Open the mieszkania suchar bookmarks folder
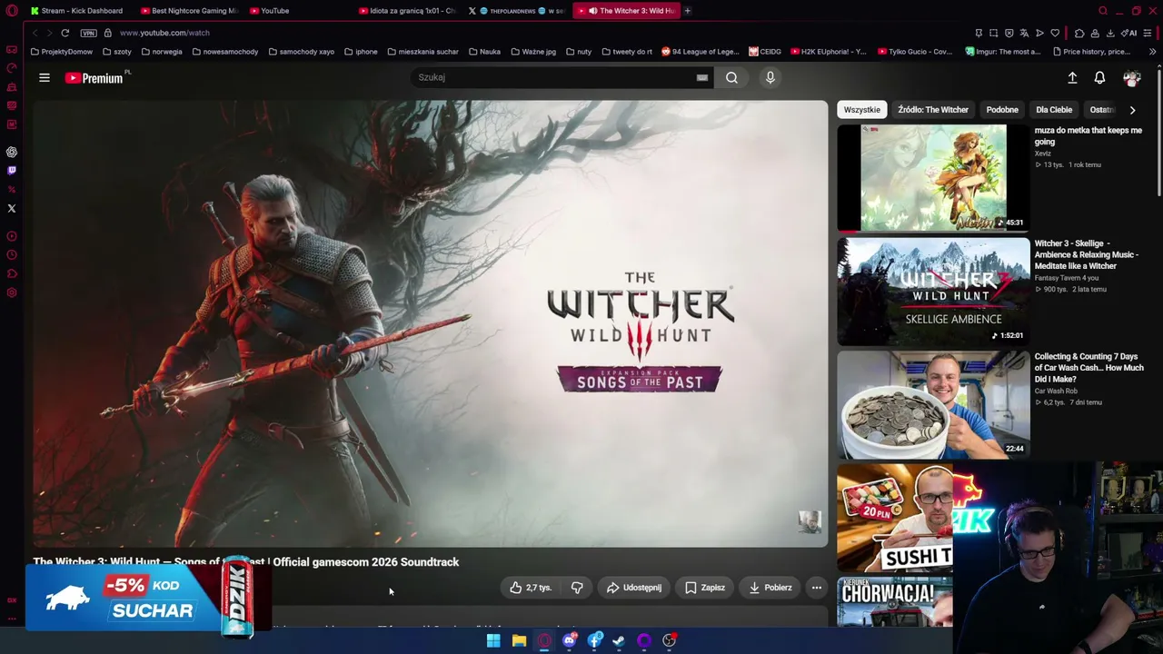Viewport: 1163px width, 654px height. tap(422, 52)
